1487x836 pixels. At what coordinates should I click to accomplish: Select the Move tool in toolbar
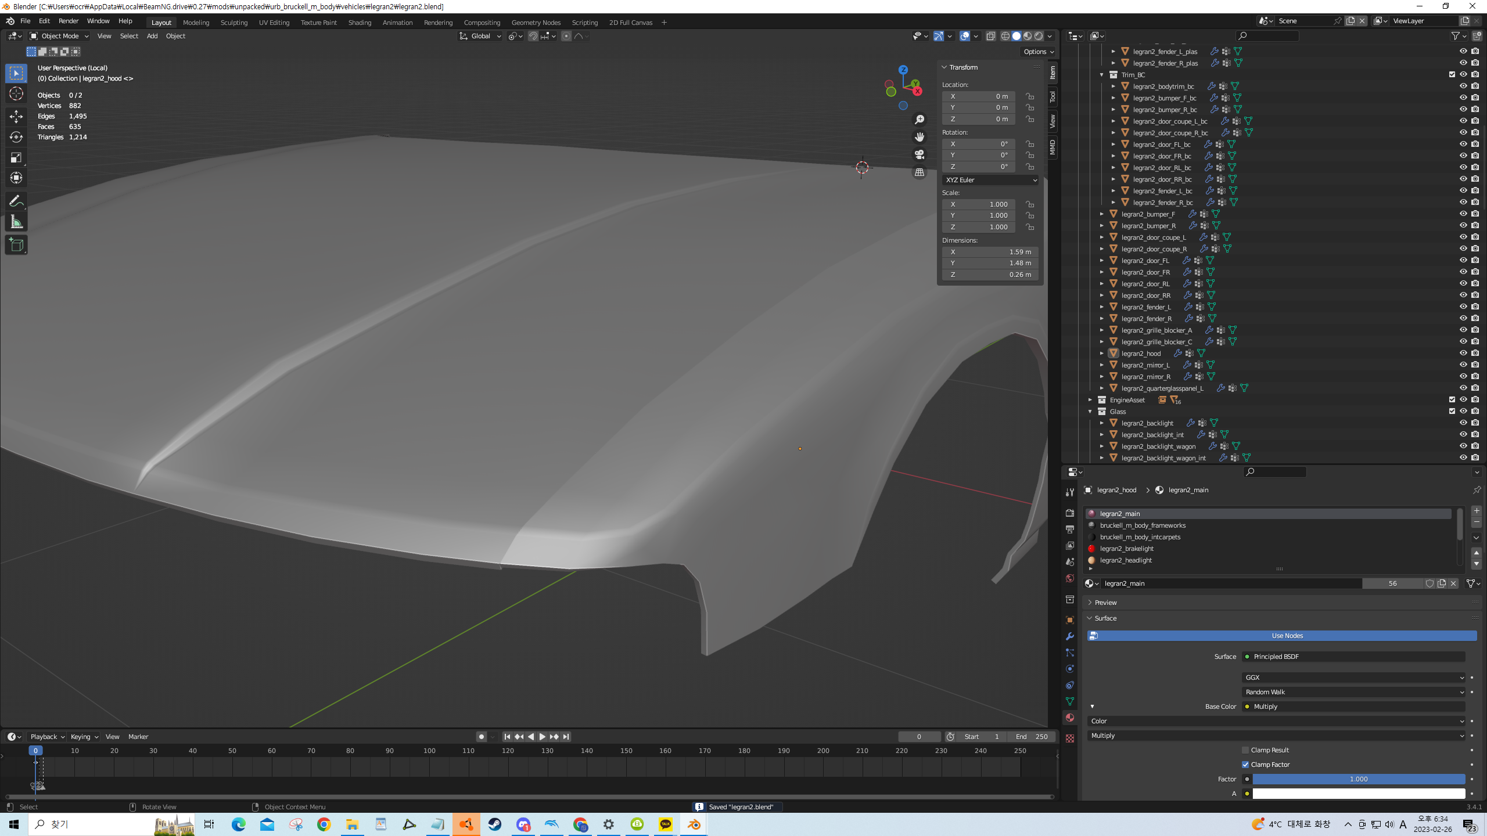(16, 117)
